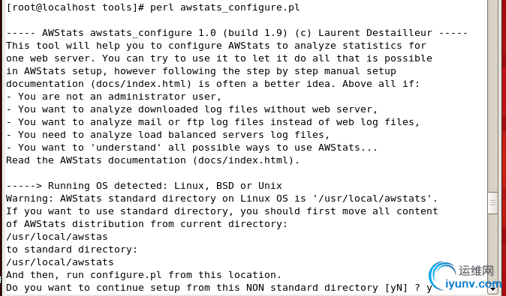Grab the vertical scrollbar thumb grip
The width and height of the screenshot is (506, 296).
click(492, 203)
